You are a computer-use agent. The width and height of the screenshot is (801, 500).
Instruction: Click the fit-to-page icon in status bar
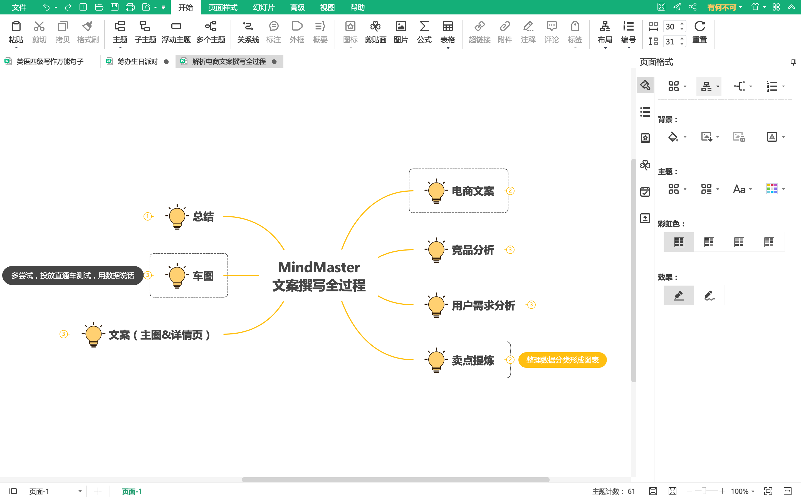[653, 491]
